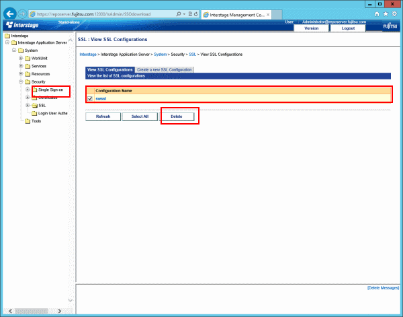This screenshot has width=403, height=317.
Task: Expand the WorkUnit tree node
Action: [x=21, y=58]
